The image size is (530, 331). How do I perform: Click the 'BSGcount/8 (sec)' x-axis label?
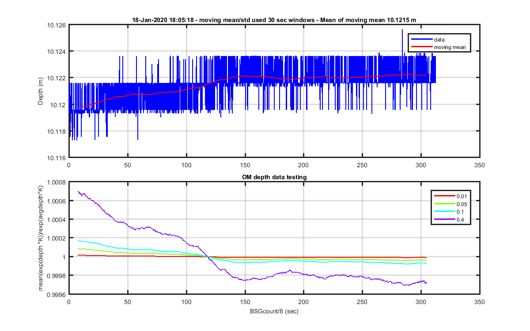tap(274, 311)
